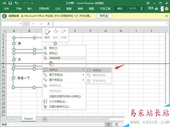Image resolution: width=170 pixels, height=127 pixels.
Task: Click the Insert Function fx icon
Action: point(49,24)
